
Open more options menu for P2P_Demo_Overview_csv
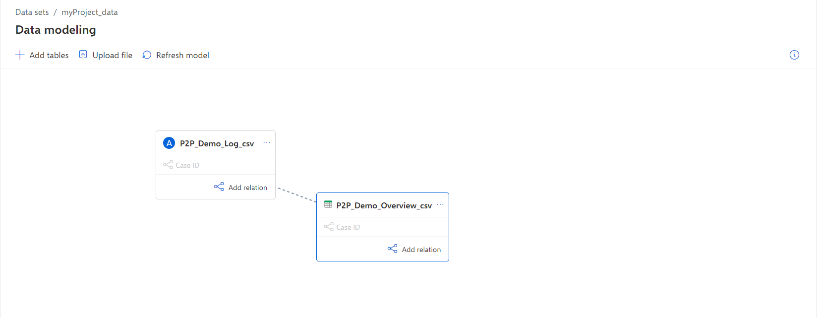pyautogui.click(x=440, y=205)
